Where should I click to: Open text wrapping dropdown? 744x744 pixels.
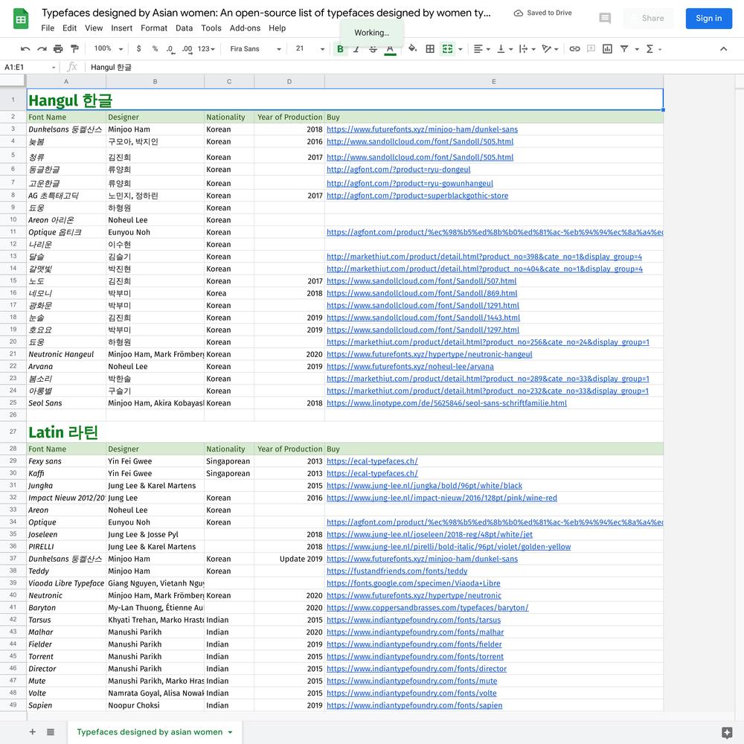tap(527, 49)
